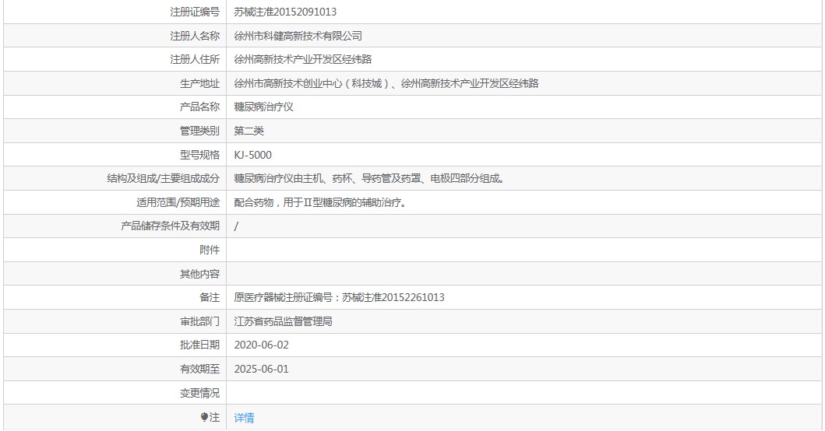Click the 变更情况 label
825x431 pixels.
(x=200, y=393)
